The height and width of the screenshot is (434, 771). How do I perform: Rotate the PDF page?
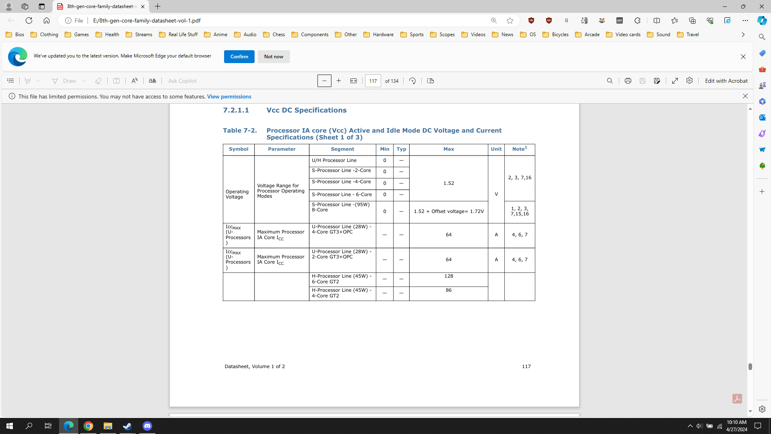412,81
